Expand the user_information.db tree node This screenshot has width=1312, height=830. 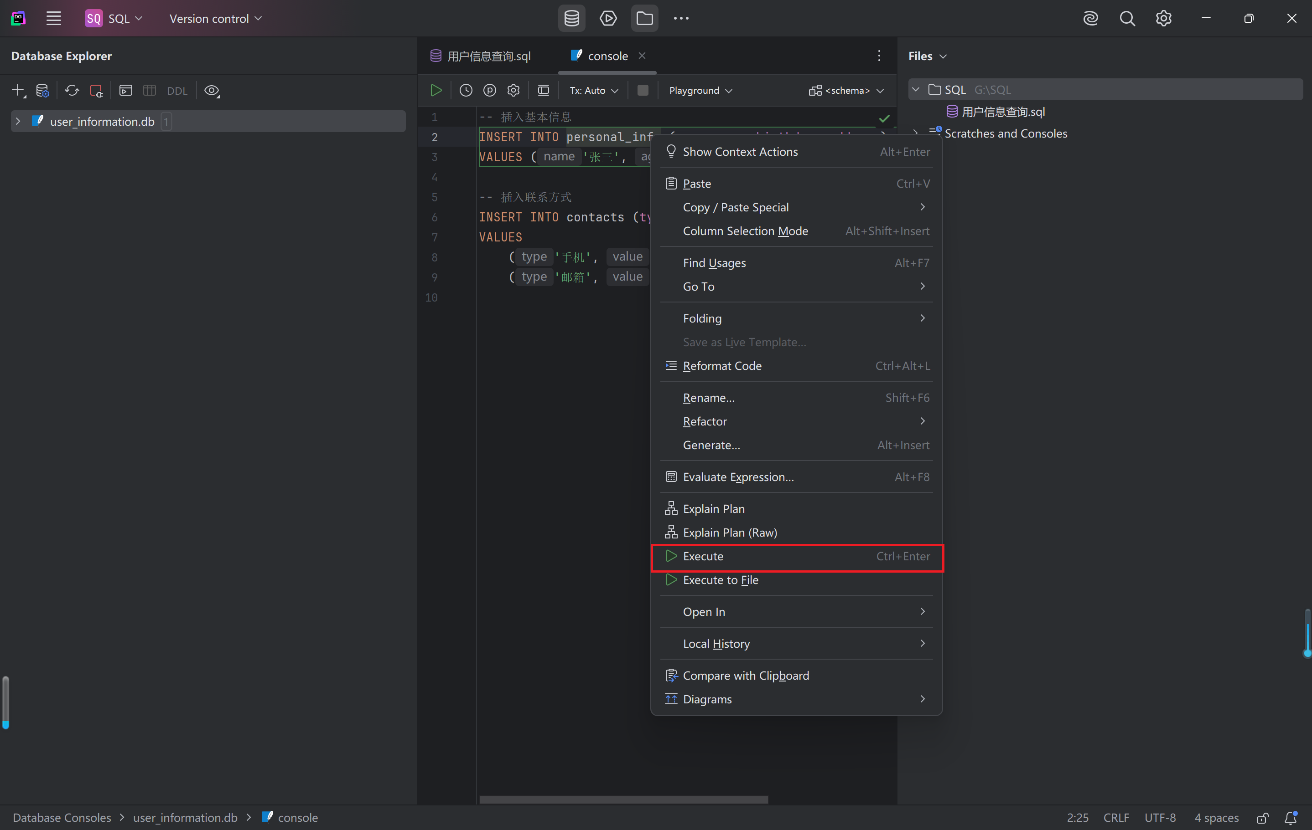point(18,121)
